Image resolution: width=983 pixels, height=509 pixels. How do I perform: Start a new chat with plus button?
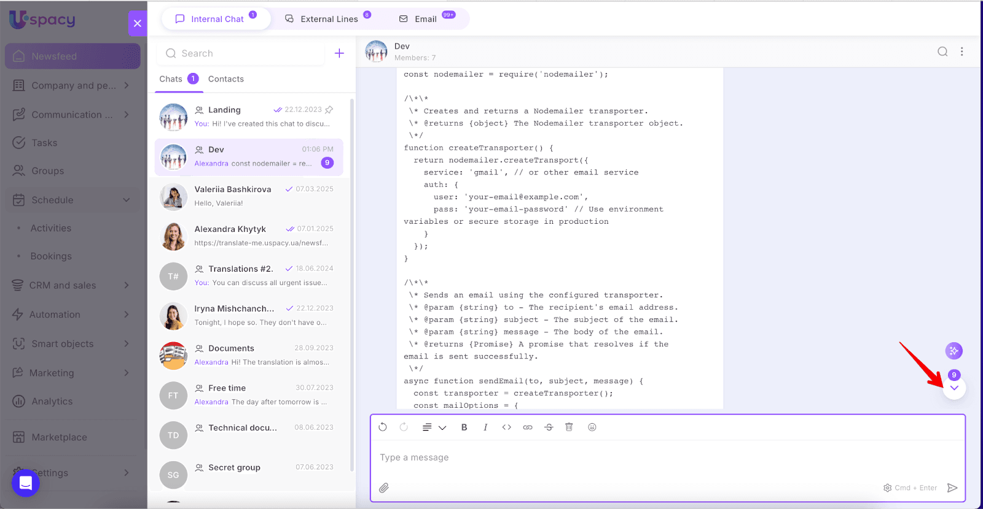pyautogui.click(x=339, y=53)
